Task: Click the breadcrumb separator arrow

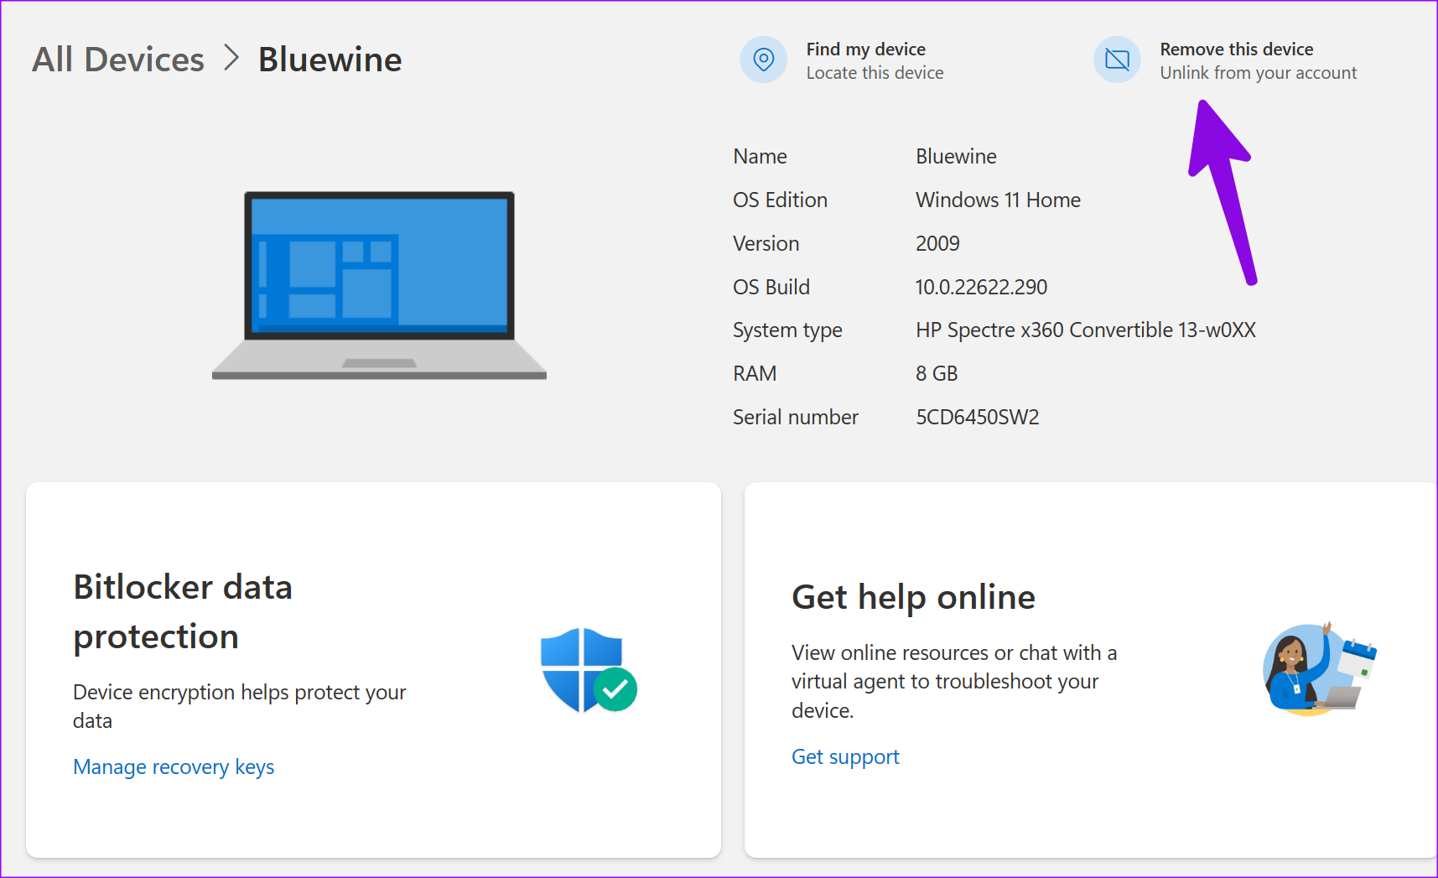Action: pyautogui.click(x=229, y=59)
